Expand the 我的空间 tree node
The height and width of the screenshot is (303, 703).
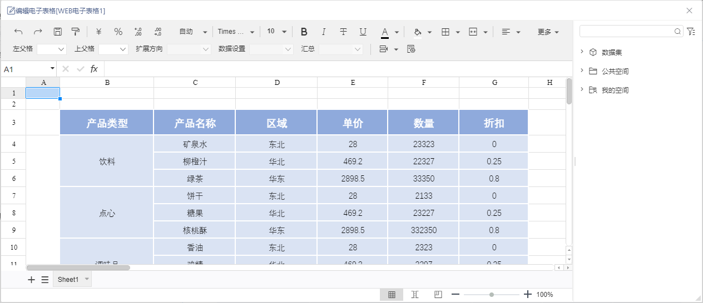pyautogui.click(x=582, y=89)
